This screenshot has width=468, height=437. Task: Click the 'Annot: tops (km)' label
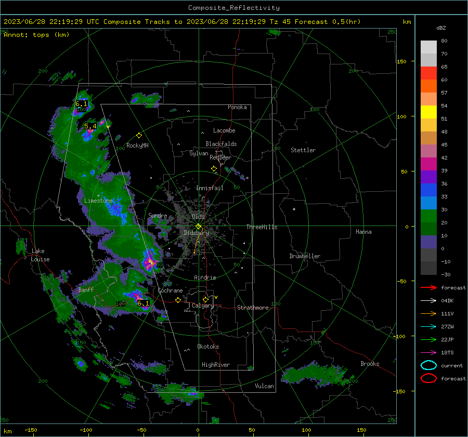(36, 35)
